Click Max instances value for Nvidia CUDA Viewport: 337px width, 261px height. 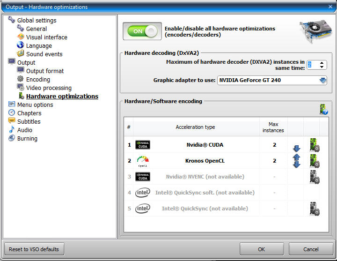pos(274,145)
